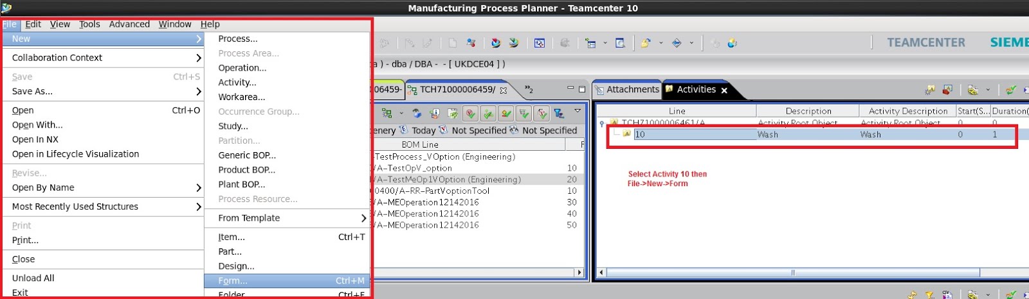Choose Study... in the New submenu
1029x299 pixels.
pyautogui.click(x=233, y=126)
